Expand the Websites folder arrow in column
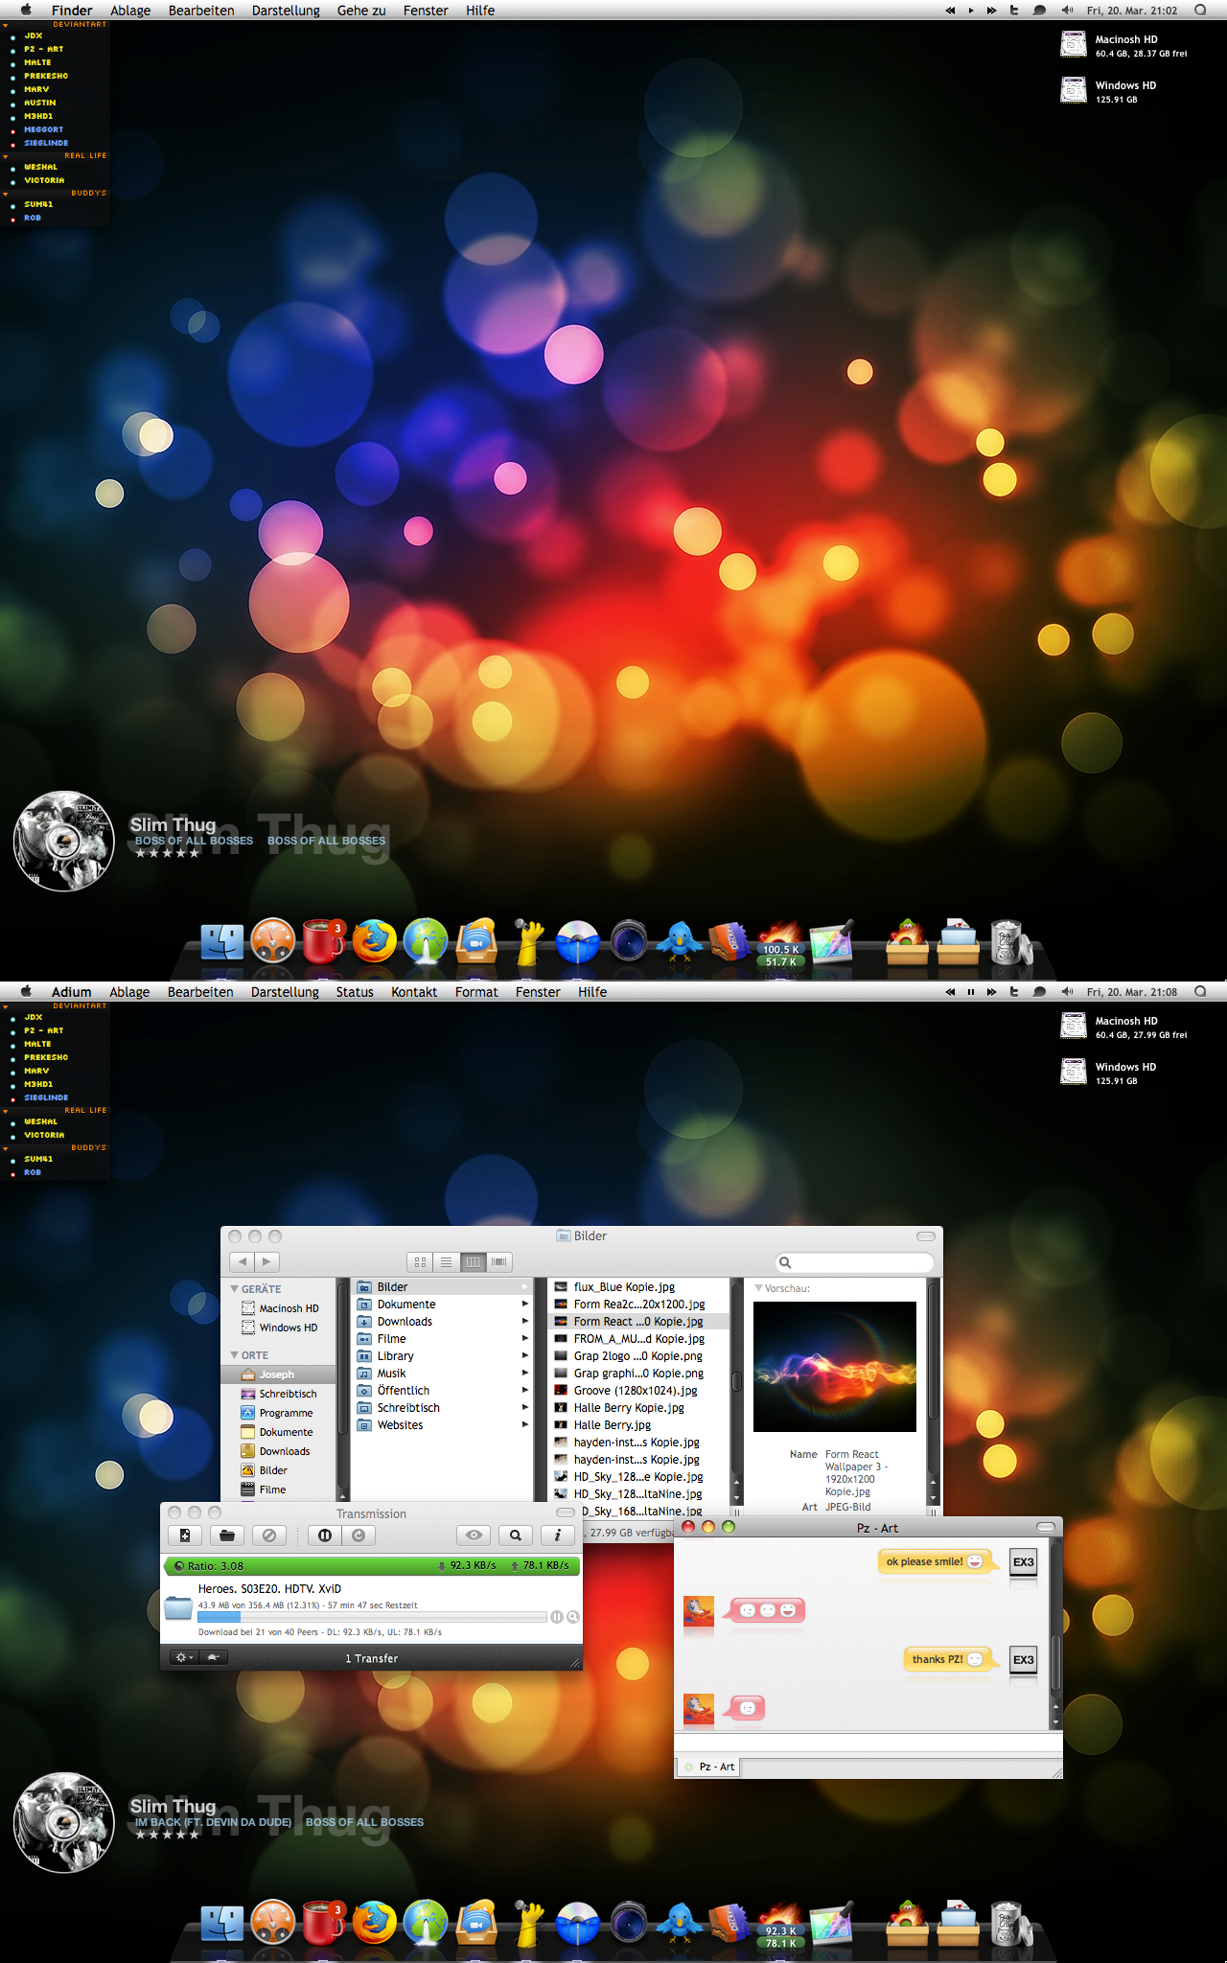The image size is (1227, 1963). [x=524, y=1425]
